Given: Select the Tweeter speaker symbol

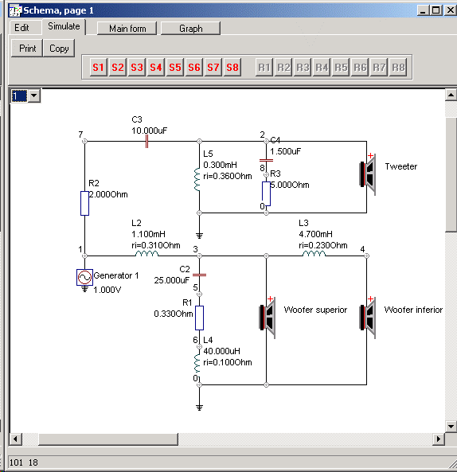Looking at the screenshot, I should pos(368,174).
